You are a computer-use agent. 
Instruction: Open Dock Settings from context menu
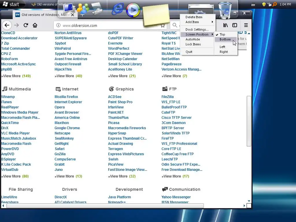(x=197, y=29)
